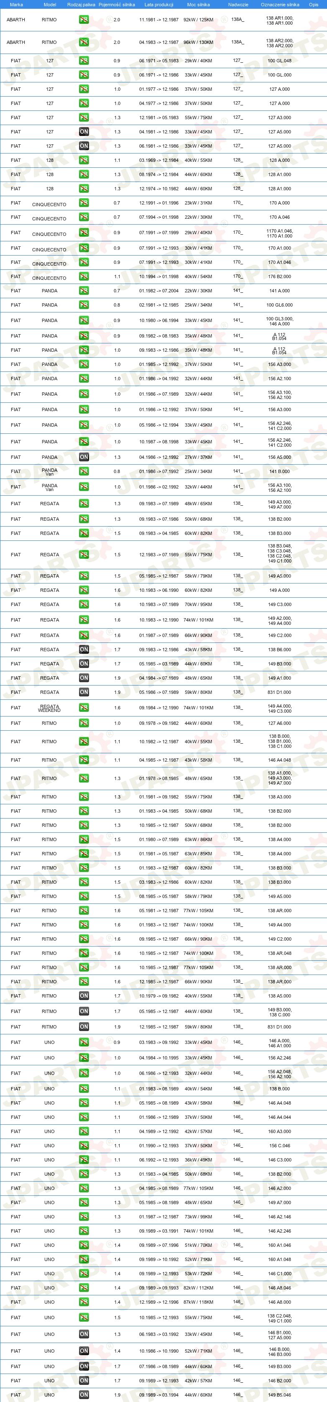327x1402 pixels.
Task: Click body code 138A_ in 92kW row
Action: [238, 20]
